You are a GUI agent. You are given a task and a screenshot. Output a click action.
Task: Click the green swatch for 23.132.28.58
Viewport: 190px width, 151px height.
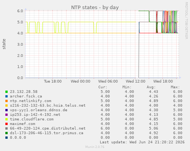coord(6,92)
